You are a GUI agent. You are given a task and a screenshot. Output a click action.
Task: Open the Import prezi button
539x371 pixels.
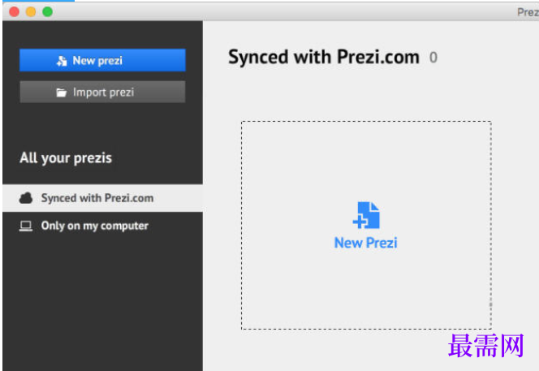(x=102, y=92)
